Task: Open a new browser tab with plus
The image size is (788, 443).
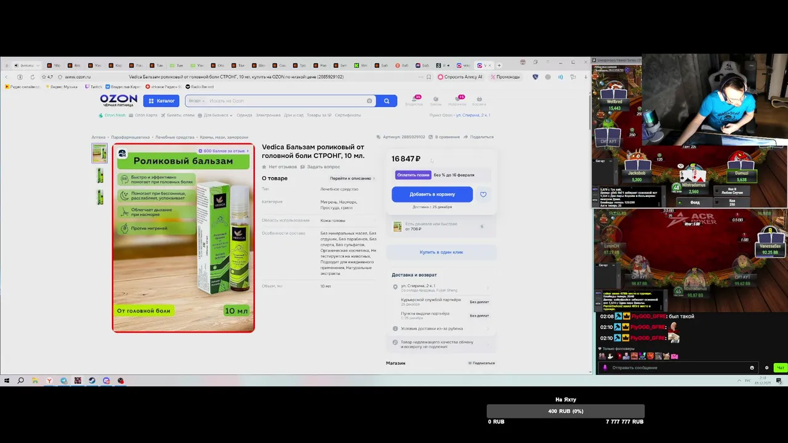Action: tap(499, 65)
